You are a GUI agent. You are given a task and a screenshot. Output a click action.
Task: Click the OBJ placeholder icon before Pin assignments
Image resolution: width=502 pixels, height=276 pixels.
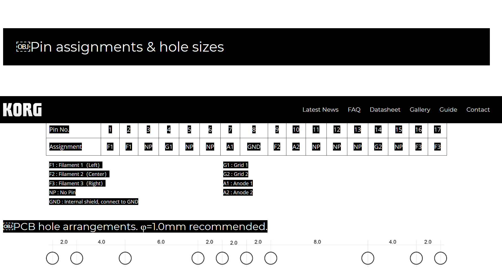point(23,47)
